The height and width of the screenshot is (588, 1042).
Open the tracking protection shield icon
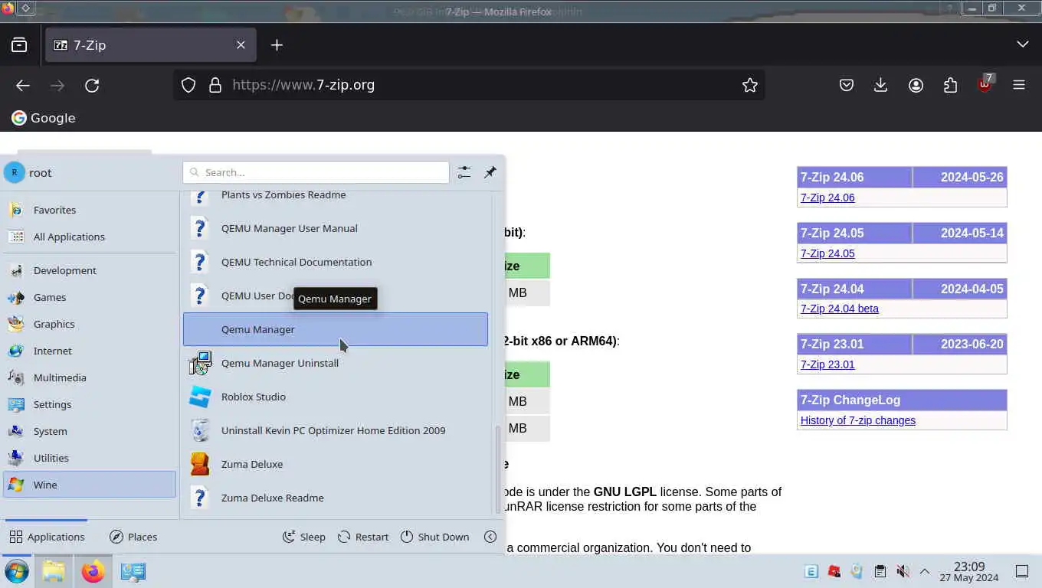[x=188, y=85]
